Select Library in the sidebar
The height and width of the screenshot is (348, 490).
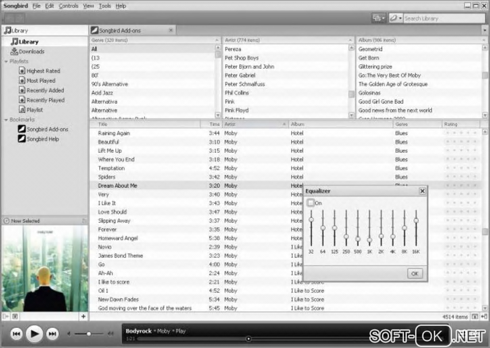click(x=45, y=42)
